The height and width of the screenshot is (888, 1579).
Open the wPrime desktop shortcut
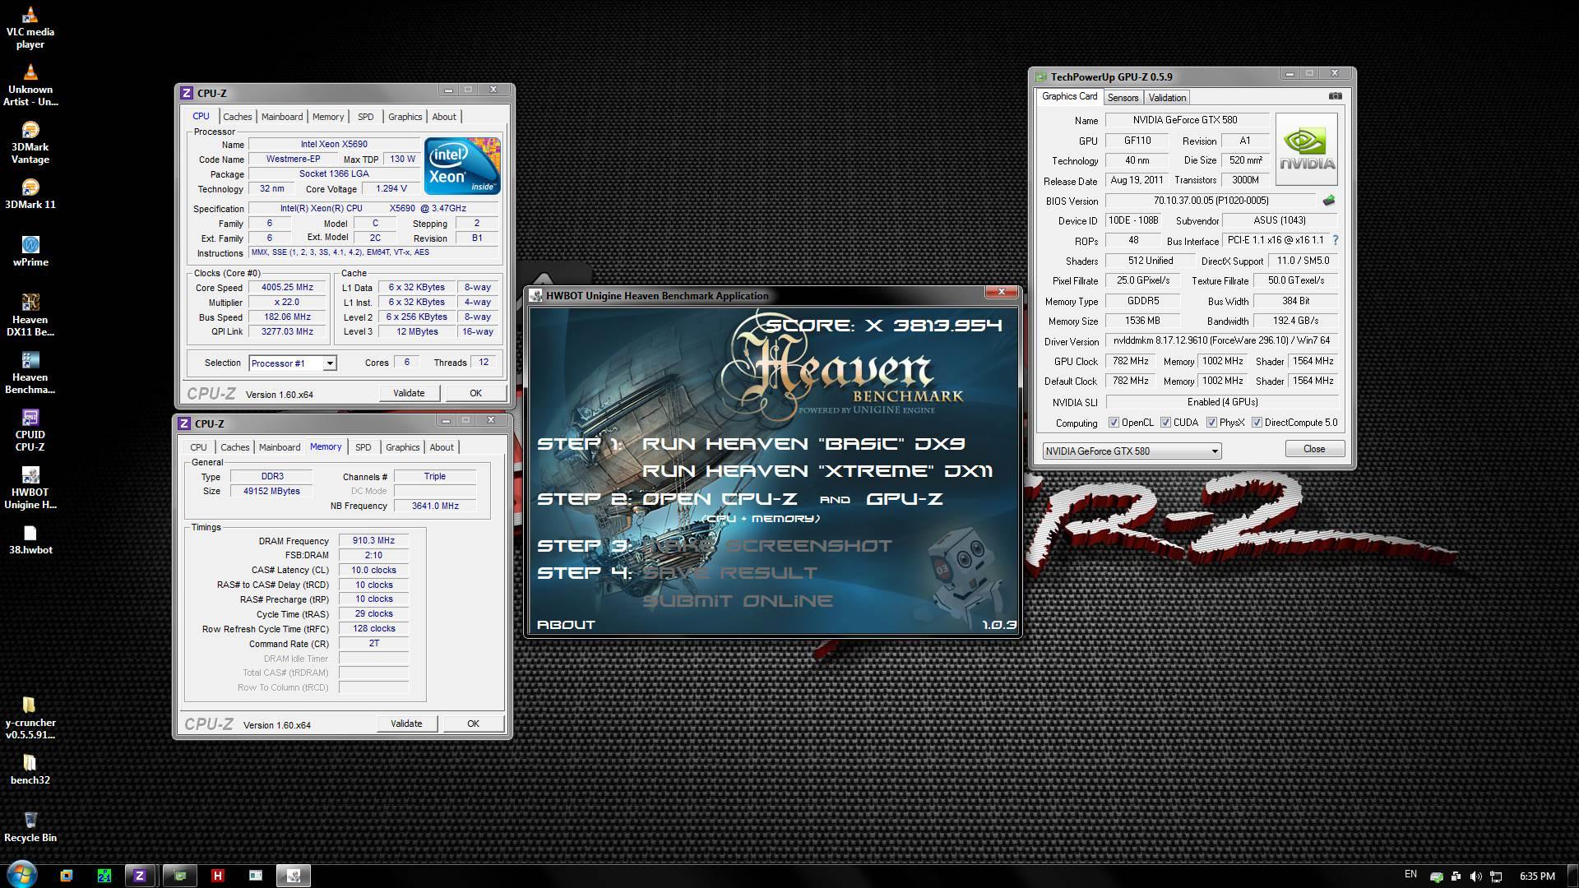(x=30, y=252)
